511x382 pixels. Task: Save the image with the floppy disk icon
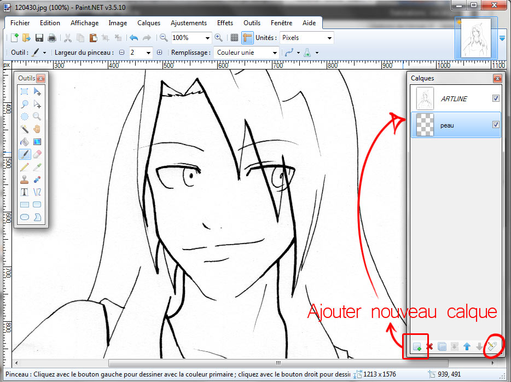(x=39, y=38)
